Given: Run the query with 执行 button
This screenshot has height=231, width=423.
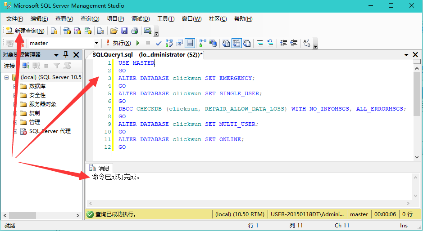Looking at the screenshot, I should coord(118,43).
